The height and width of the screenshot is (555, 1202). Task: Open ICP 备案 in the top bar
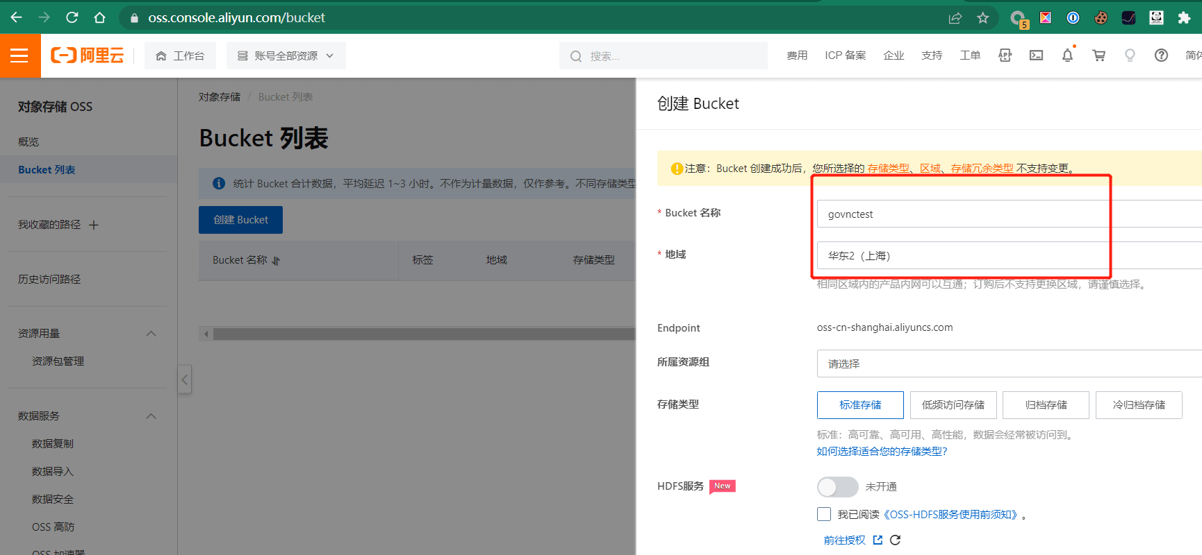coord(845,55)
